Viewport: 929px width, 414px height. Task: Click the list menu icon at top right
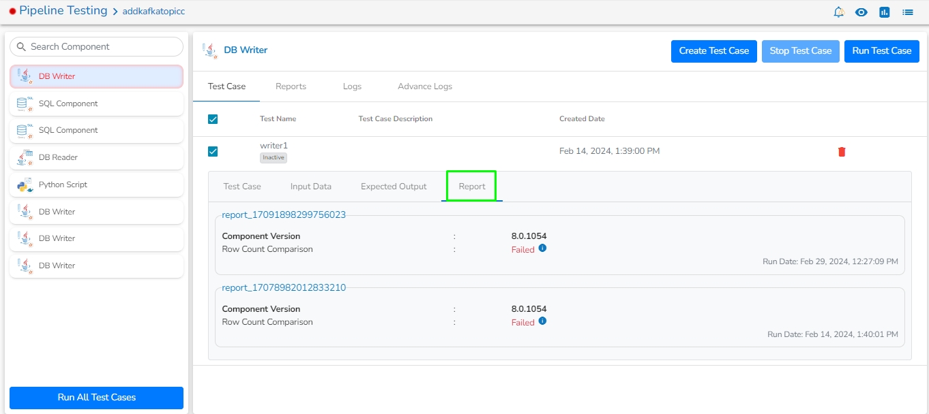[907, 12]
